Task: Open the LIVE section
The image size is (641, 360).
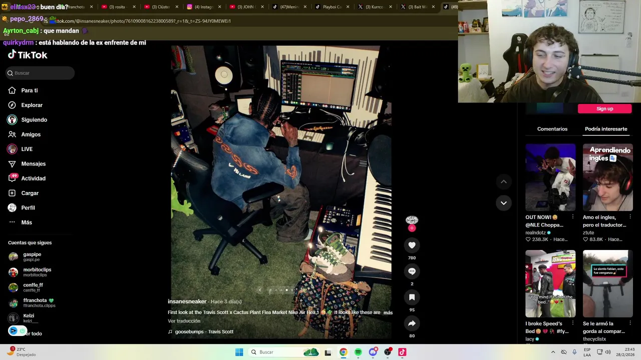Action: tap(27, 149)
